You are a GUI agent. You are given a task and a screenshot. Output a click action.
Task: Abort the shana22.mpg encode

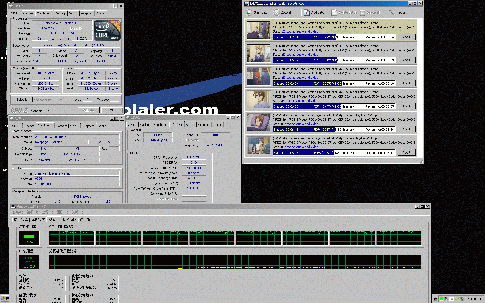[406, 129]
